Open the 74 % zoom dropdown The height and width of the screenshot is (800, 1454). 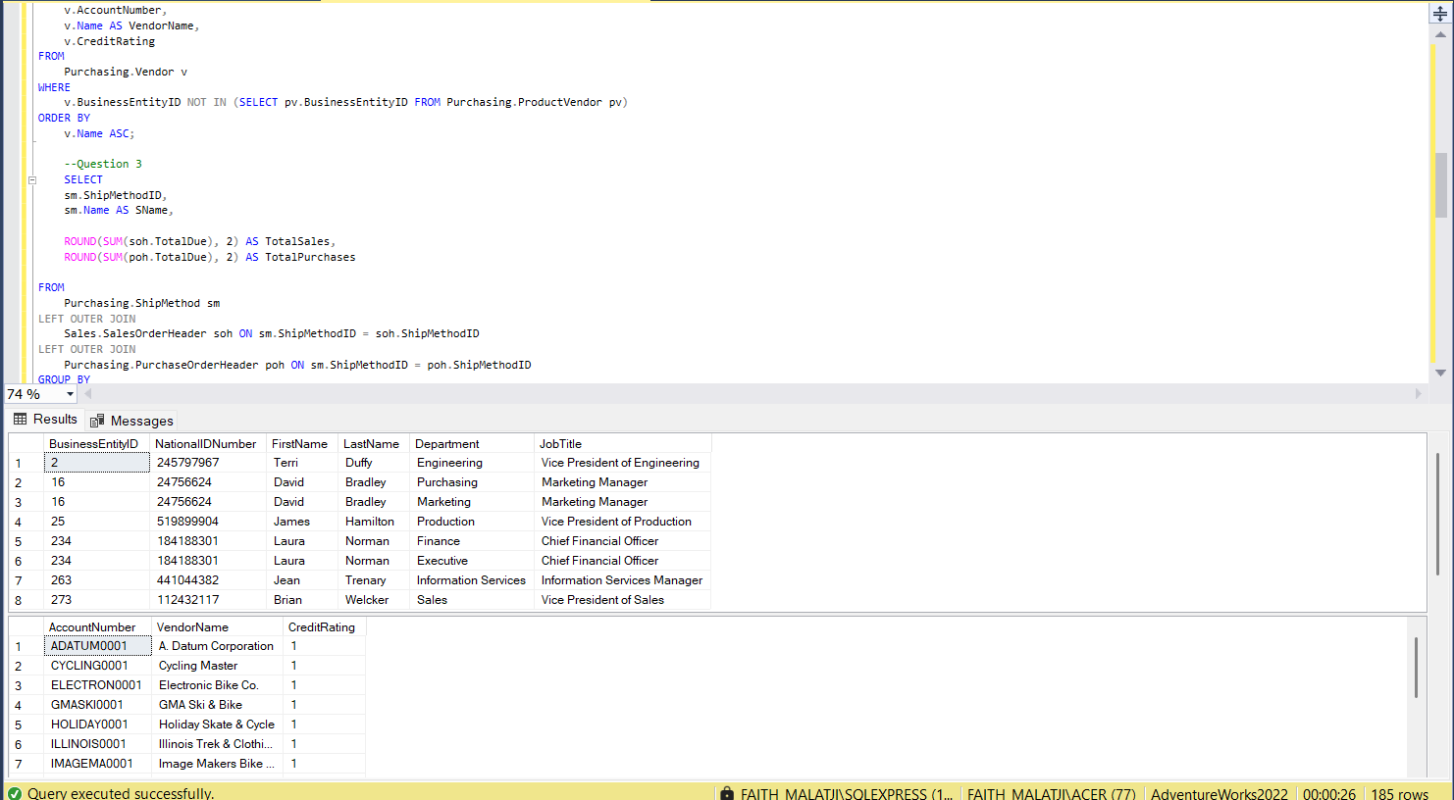point(70,394)
